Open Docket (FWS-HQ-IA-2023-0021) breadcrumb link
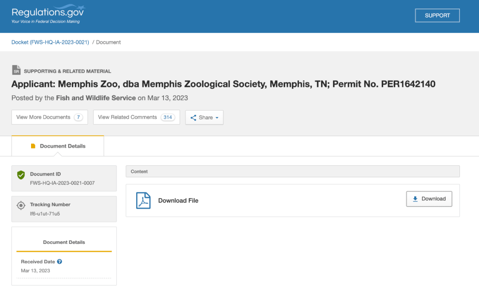 tap(50, 42)
